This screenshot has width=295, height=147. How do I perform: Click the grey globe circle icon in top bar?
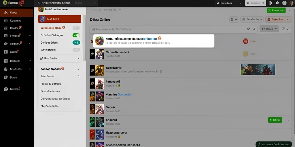coord(284,3)
